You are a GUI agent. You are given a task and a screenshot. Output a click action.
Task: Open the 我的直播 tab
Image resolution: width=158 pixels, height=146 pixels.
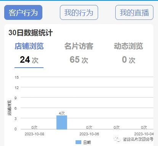coord(134,13)
